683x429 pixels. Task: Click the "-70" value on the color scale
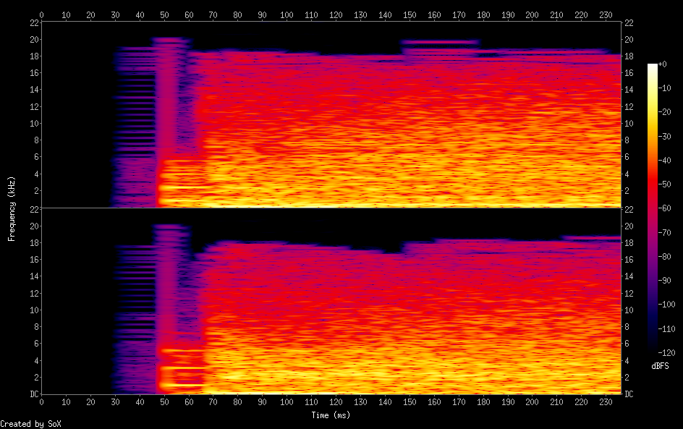tap(664, 232)
